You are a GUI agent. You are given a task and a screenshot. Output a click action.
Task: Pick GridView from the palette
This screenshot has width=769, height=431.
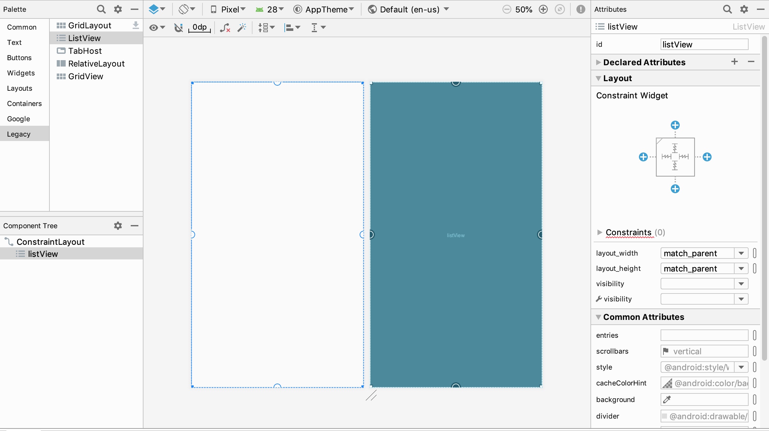point(85,76)
